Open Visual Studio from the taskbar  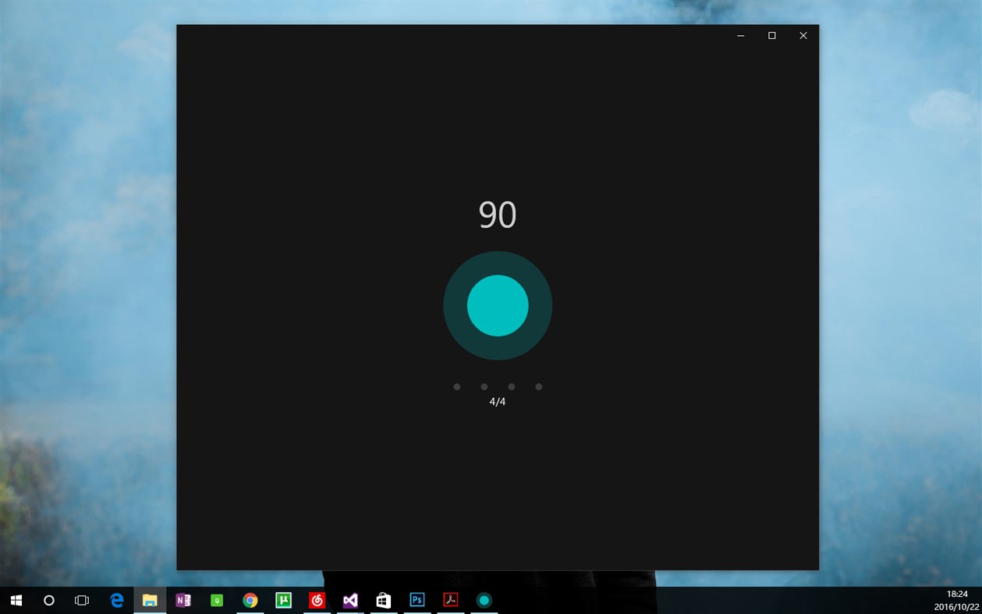point(349,600)
